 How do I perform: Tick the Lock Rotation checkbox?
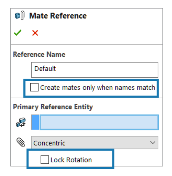pos(45,159)
